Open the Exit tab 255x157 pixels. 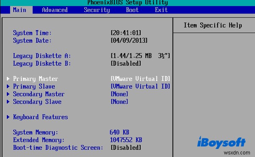(161, 10)
